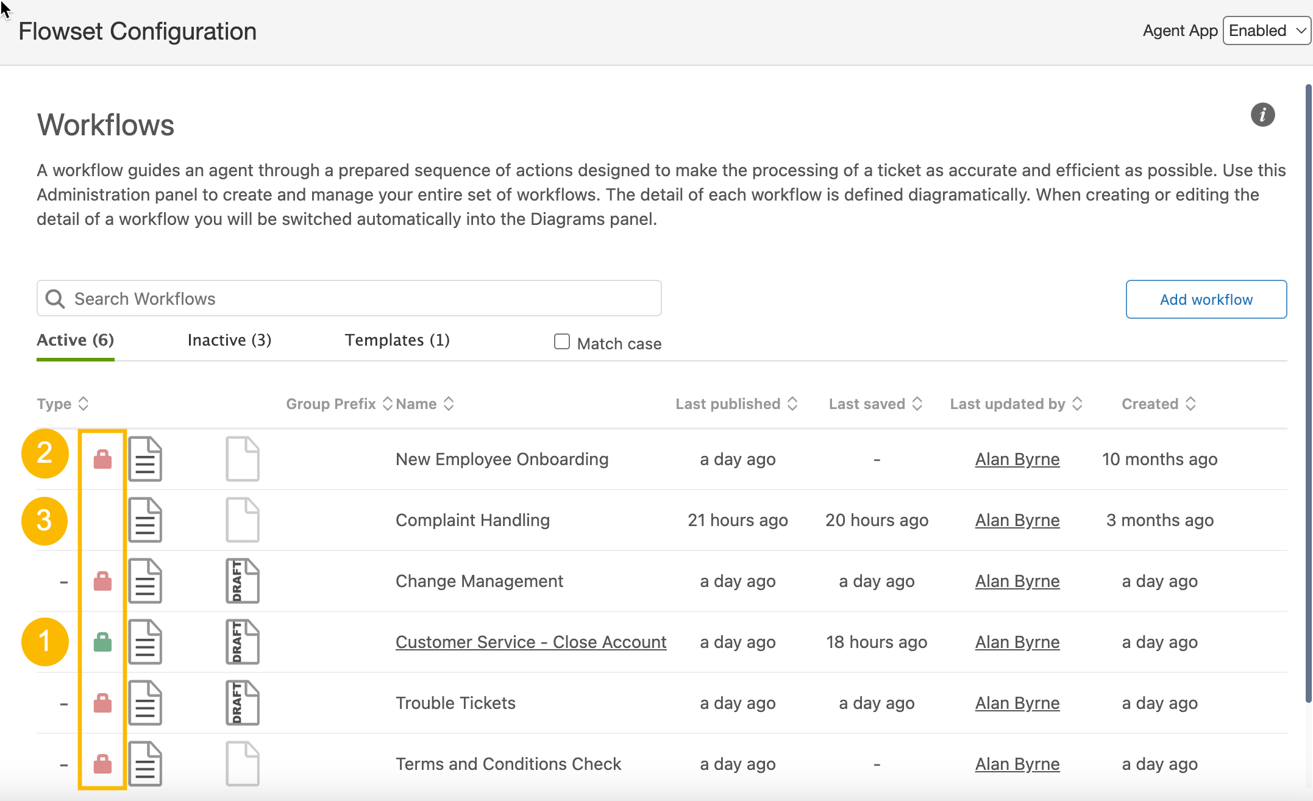Open published document icon for New Employee Onboarding
This screenshot has width=1313, height=801.
pyautogui.click(x=145, y=459)
